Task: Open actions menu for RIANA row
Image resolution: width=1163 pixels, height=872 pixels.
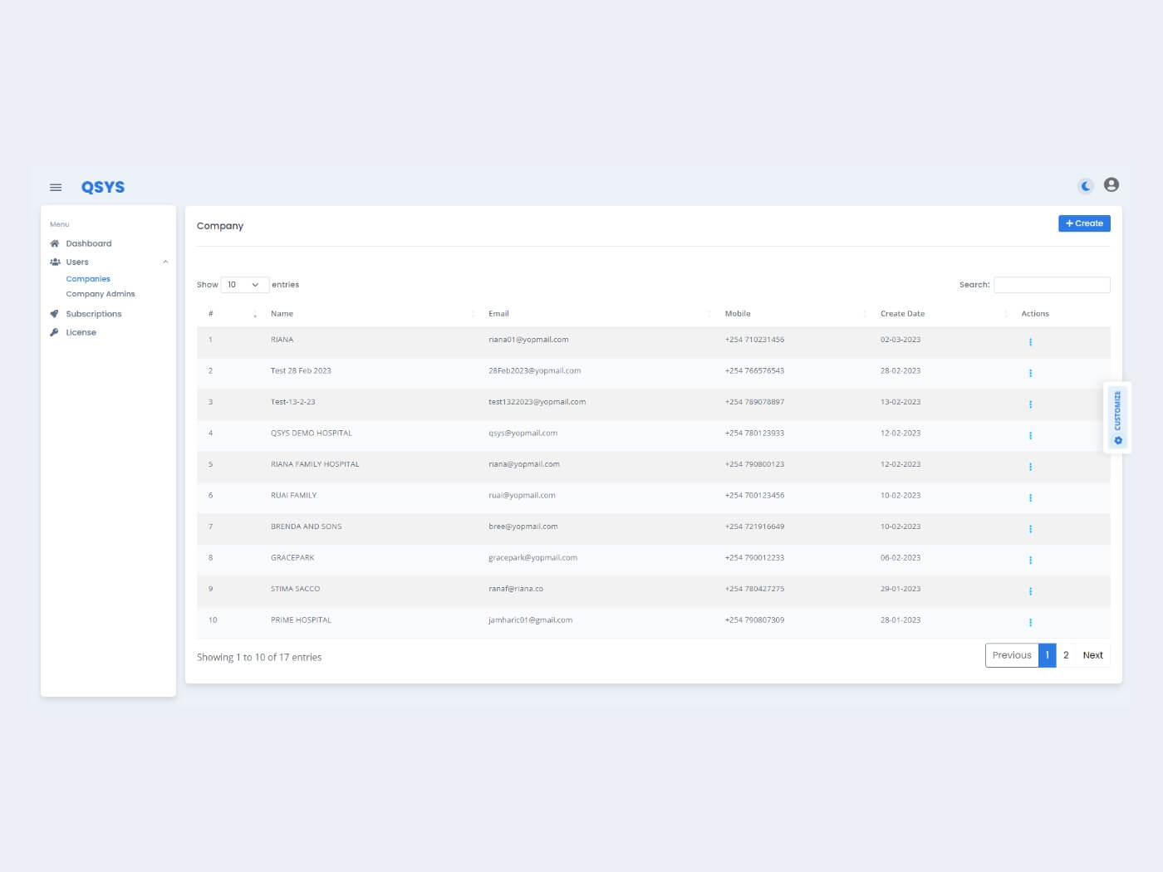Action: [x=1030, y=342]
